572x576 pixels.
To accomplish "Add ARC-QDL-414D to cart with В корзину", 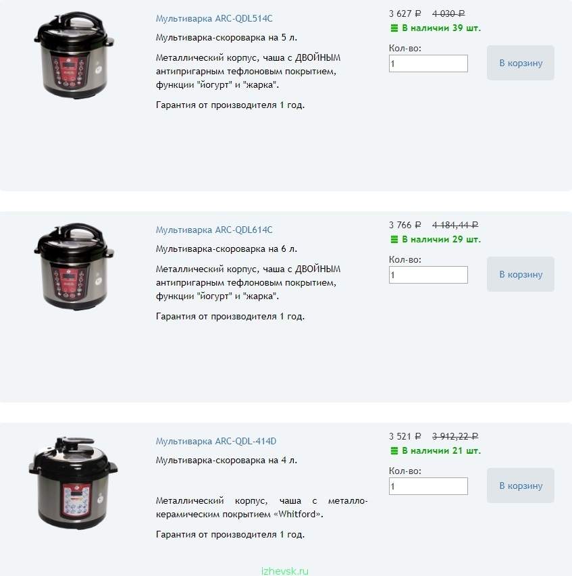I will [520, 486].
